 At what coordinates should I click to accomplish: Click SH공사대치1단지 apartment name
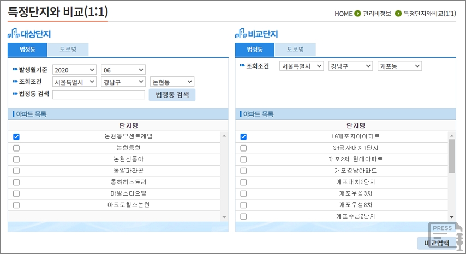(355, 148)
